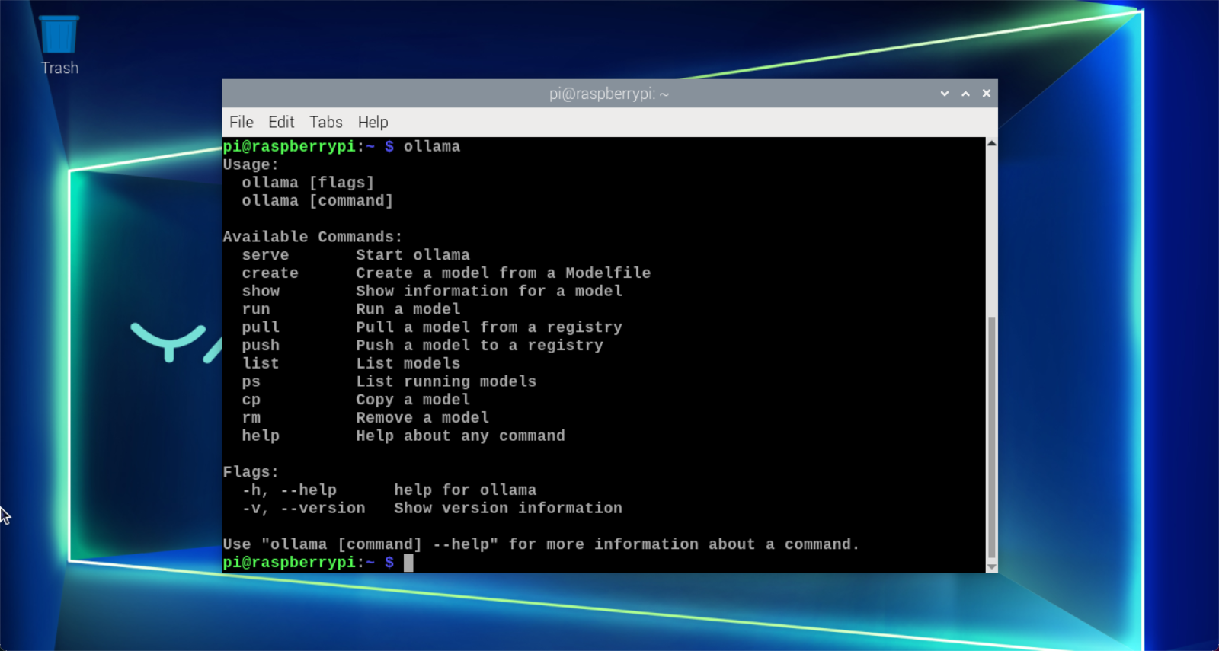Click 'Pull a model from a registry' text
The width and height of the screenshot is (1219, 651).
click(489, 327)
